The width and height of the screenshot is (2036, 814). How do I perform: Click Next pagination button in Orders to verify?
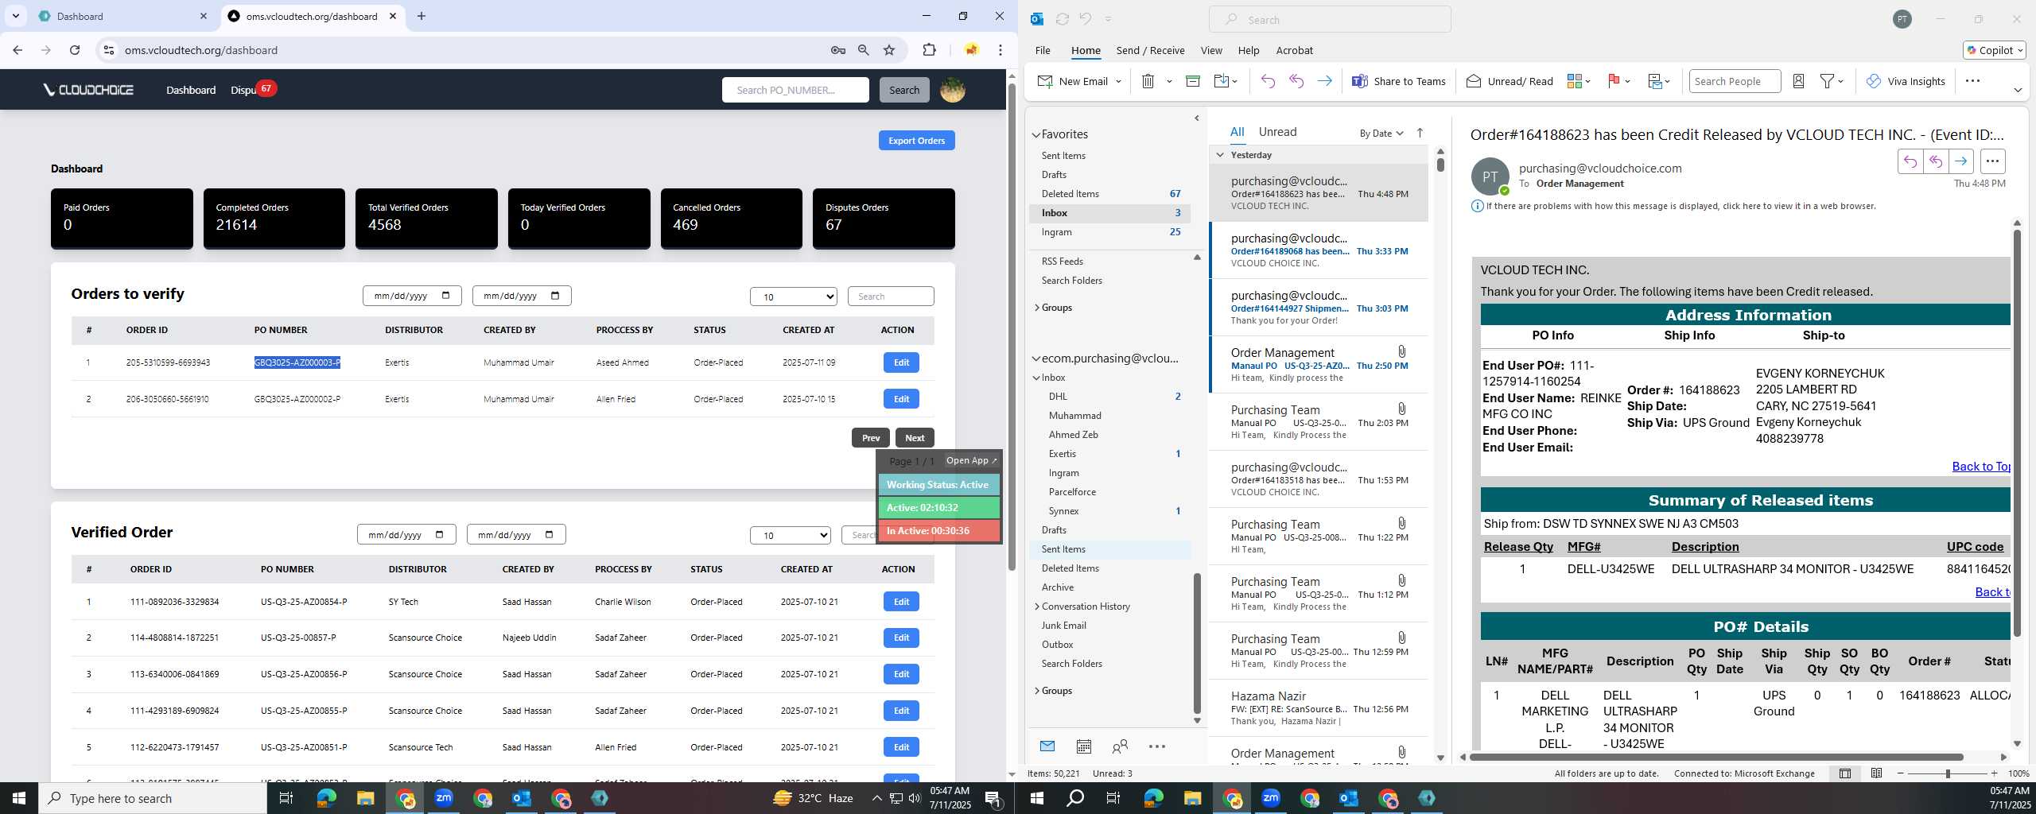tap(915, 438)
